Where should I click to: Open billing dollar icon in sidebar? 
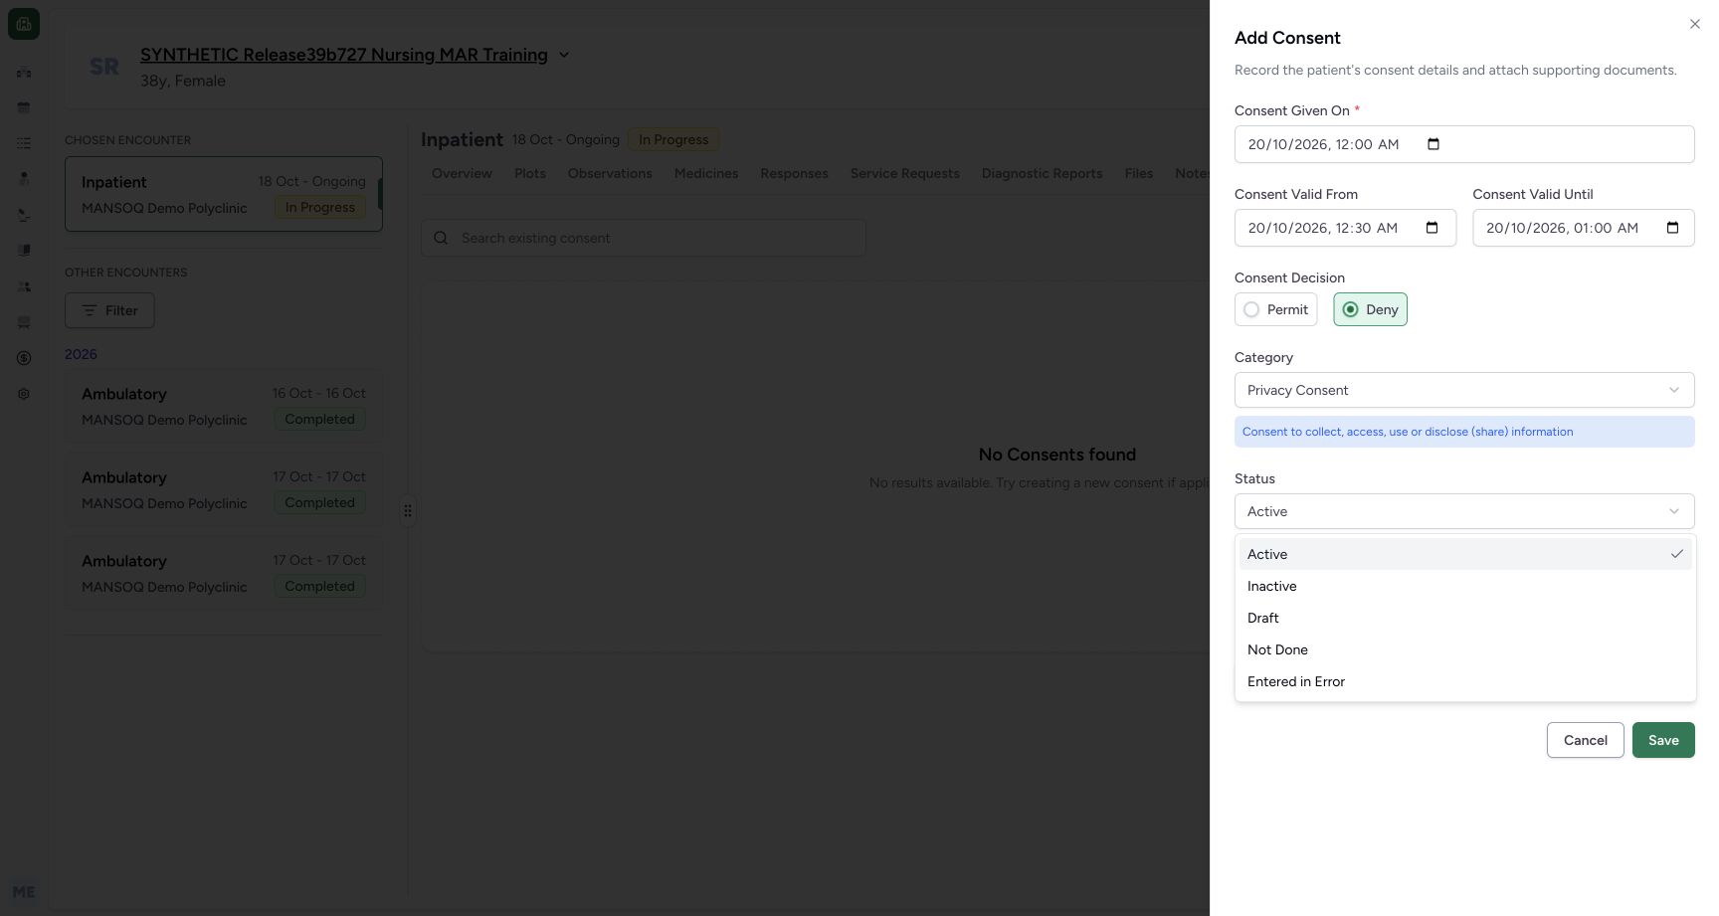coord(24,358)
